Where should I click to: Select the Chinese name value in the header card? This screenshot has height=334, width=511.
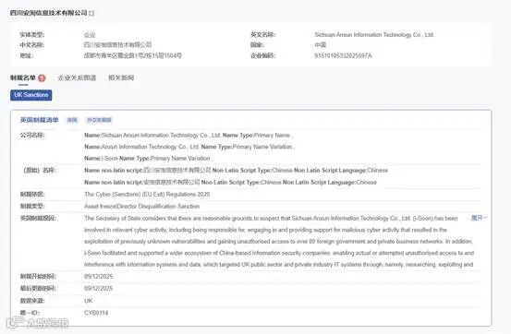click(117, 45)
